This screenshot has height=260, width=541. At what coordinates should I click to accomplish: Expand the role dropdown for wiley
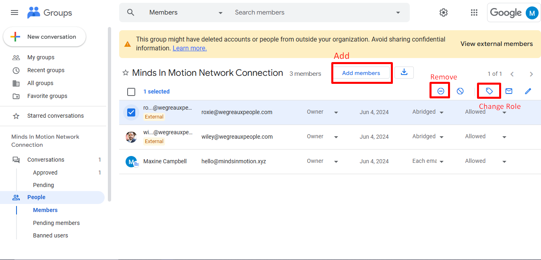point(336,137)
